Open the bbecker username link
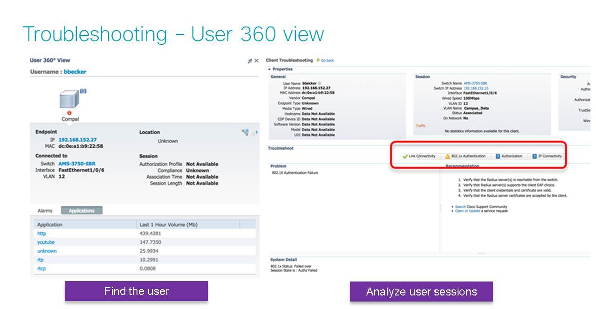596x309 pixels. click(x=75, y=72)
